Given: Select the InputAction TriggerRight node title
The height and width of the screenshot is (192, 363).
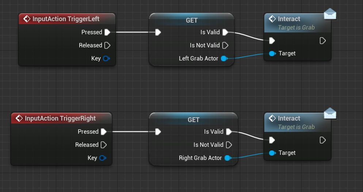Looking at the screenshot, I should coord(60,118).
